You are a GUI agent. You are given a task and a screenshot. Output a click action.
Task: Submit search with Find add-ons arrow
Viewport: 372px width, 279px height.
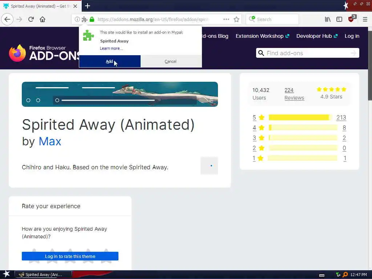tap(353, 53)
